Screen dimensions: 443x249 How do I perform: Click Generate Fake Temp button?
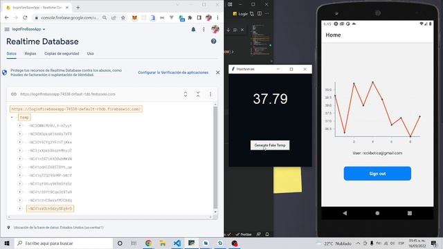coord(270,145)
